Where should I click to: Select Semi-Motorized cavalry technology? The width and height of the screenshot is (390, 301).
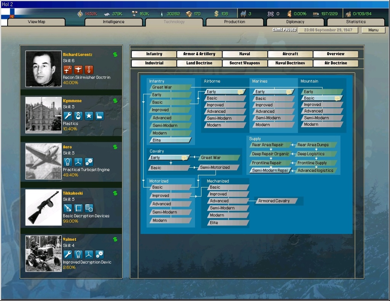click(x=219, y=168)
